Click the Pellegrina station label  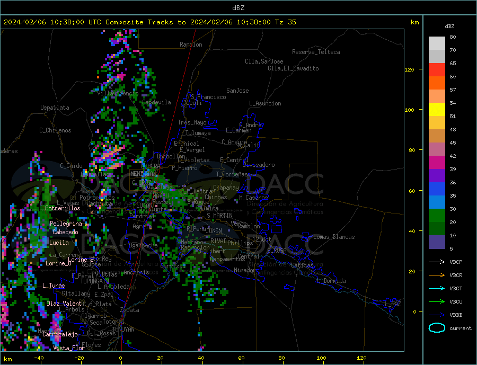tap(66, 224)
